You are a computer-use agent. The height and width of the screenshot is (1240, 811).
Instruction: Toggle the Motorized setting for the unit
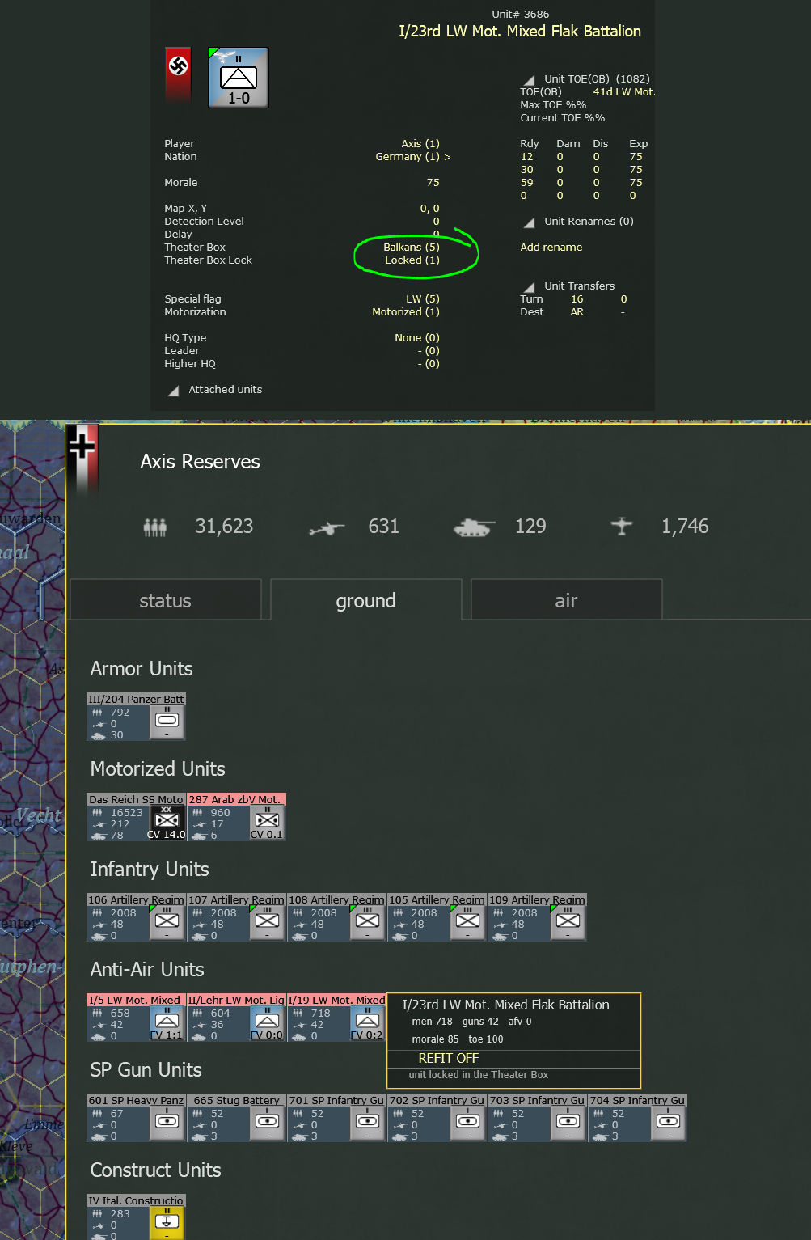(405, 311)
